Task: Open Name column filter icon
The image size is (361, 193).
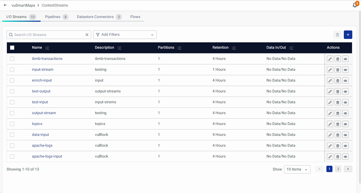Action: point(47,48)
